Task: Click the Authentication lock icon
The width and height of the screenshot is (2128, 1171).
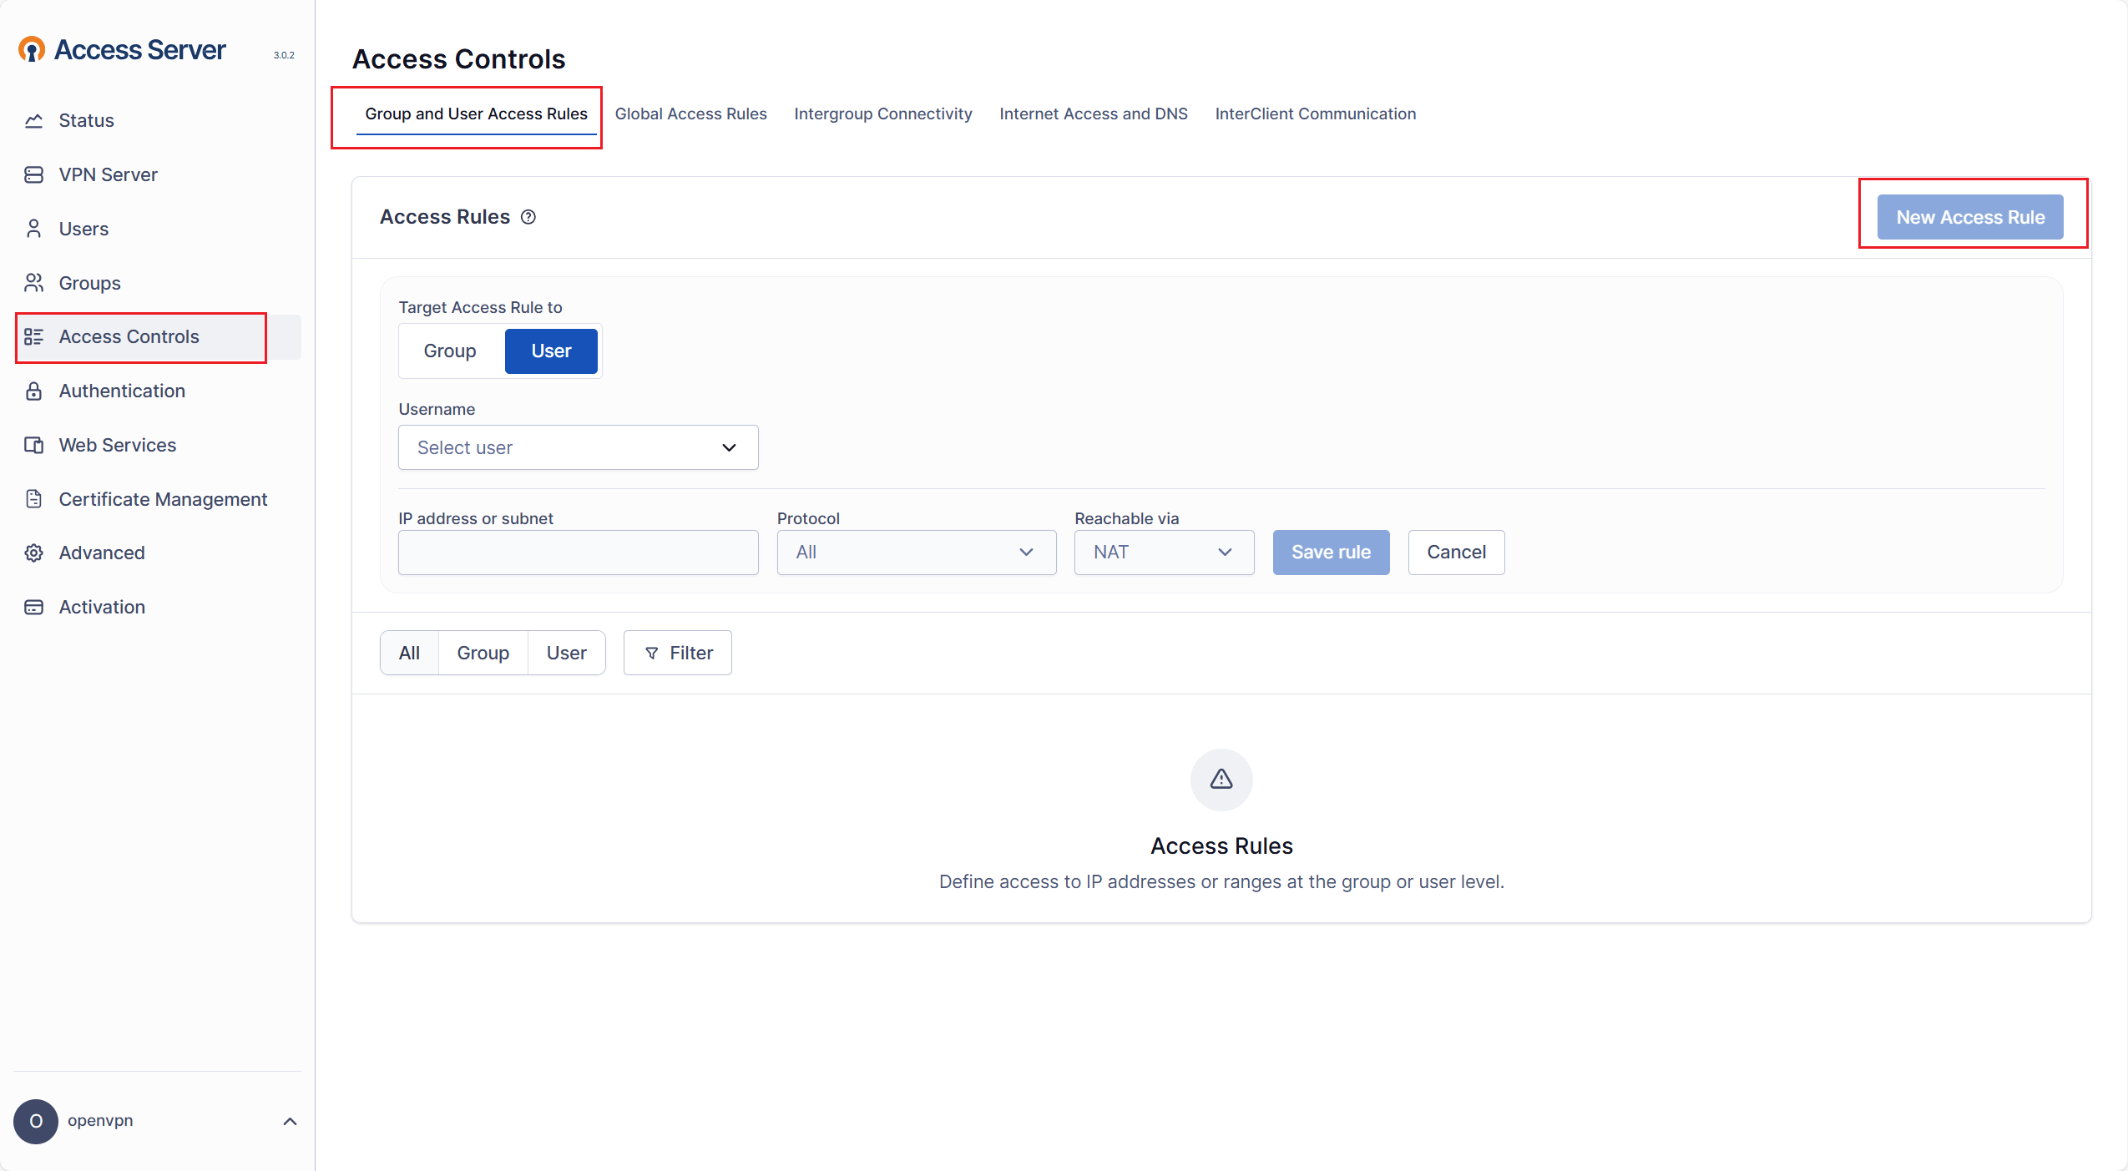Action: click(33, 391)
